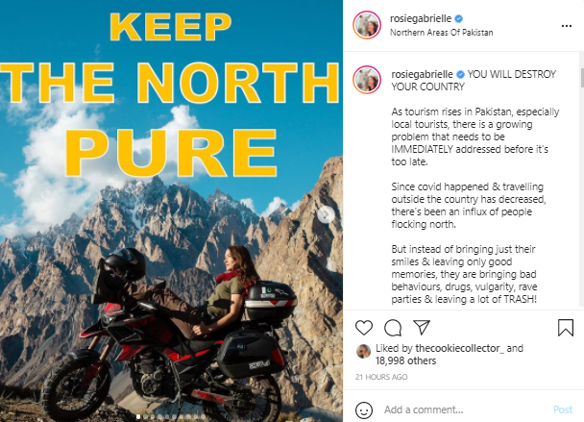Click liker's small avatar thumbnail
The width and height of the screenshot is (584, 422).
363,351
